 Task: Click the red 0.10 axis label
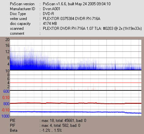pyautogui.click(x=6, y=97)
